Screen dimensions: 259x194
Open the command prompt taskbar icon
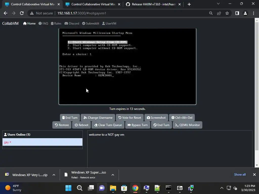point(168,188)
